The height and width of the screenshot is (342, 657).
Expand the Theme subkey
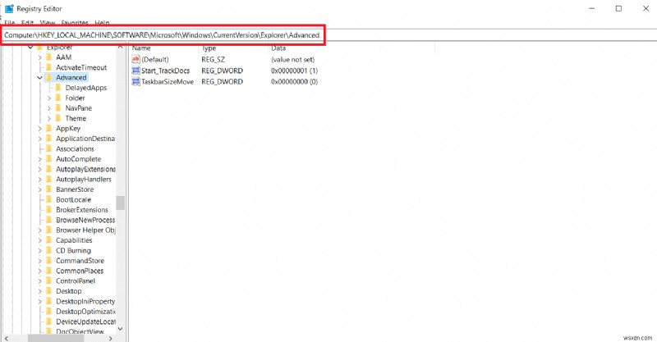pyautogui.click(x=49, y=118)
